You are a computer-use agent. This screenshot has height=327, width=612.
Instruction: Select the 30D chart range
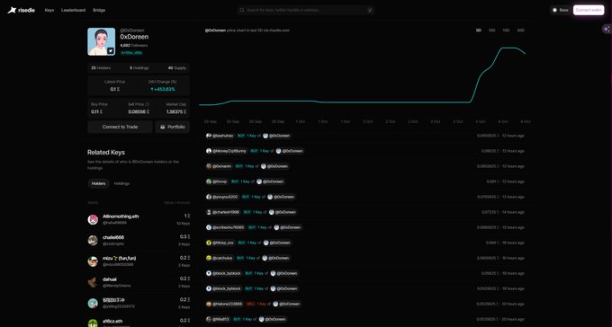520,31
